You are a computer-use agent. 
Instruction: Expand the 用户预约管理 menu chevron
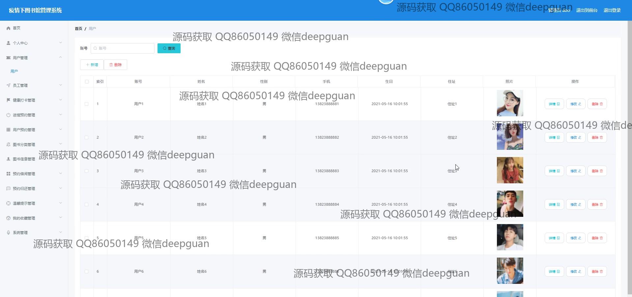(61, 129)
